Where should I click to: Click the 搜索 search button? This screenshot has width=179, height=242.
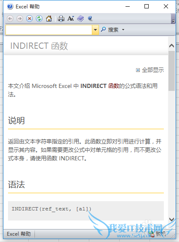click(x=110, y=29)
